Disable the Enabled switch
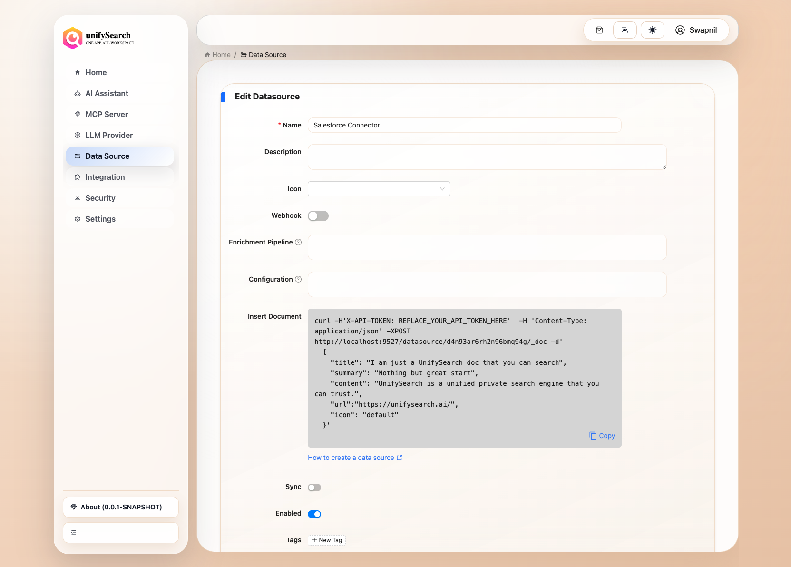 pyautogui.click(x=314, y=514)
